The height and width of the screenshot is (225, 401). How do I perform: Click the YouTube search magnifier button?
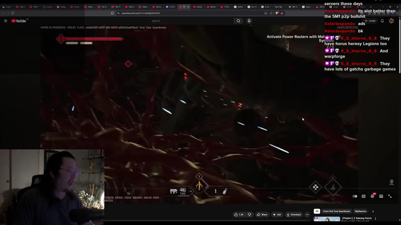(238, 21)
